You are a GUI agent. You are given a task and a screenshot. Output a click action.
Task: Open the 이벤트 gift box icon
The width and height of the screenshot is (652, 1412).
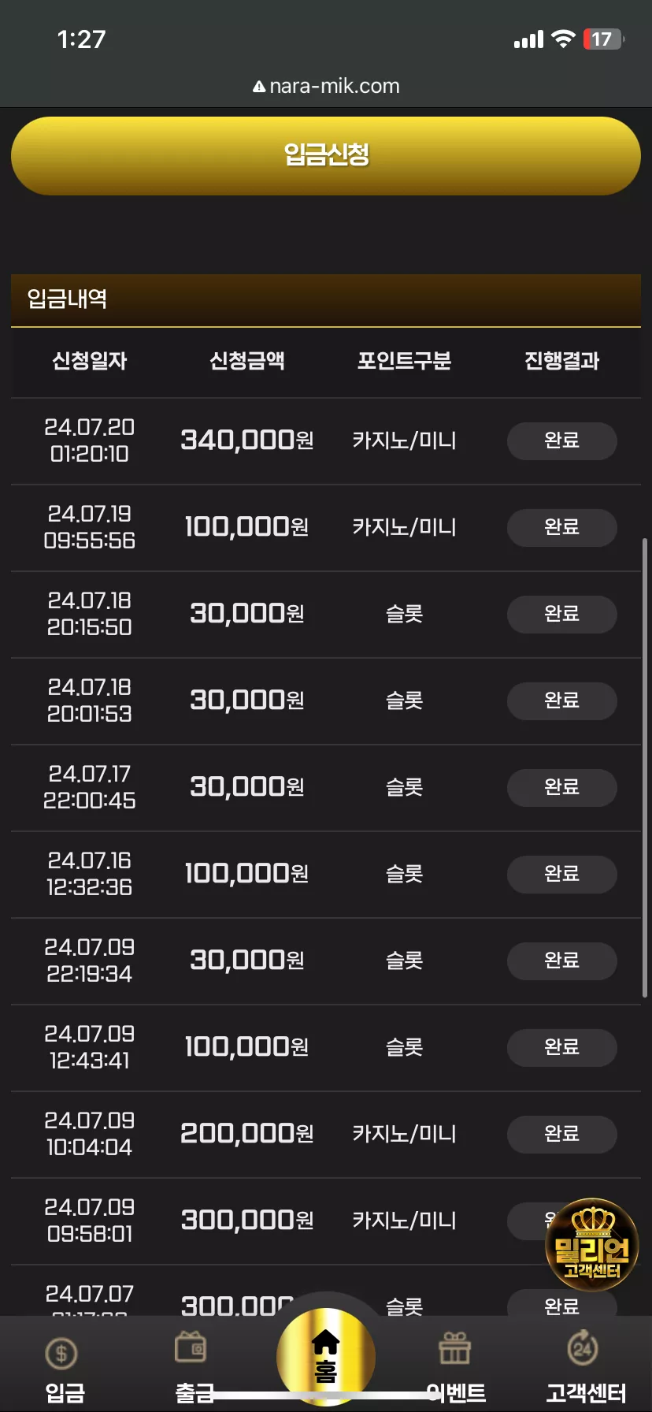(x=455, y=1348)
